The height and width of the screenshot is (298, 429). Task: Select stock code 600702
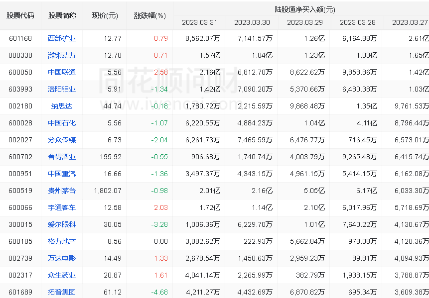(x=20, y=157)
